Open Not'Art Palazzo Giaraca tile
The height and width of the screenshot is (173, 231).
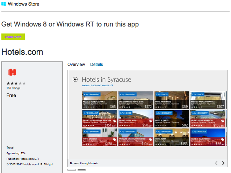pos(208,100)
